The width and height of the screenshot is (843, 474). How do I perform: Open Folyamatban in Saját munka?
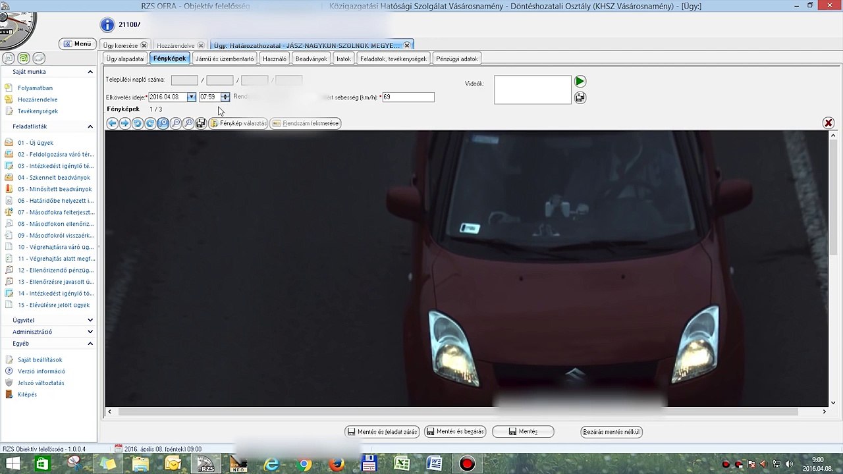pos(35,88)
